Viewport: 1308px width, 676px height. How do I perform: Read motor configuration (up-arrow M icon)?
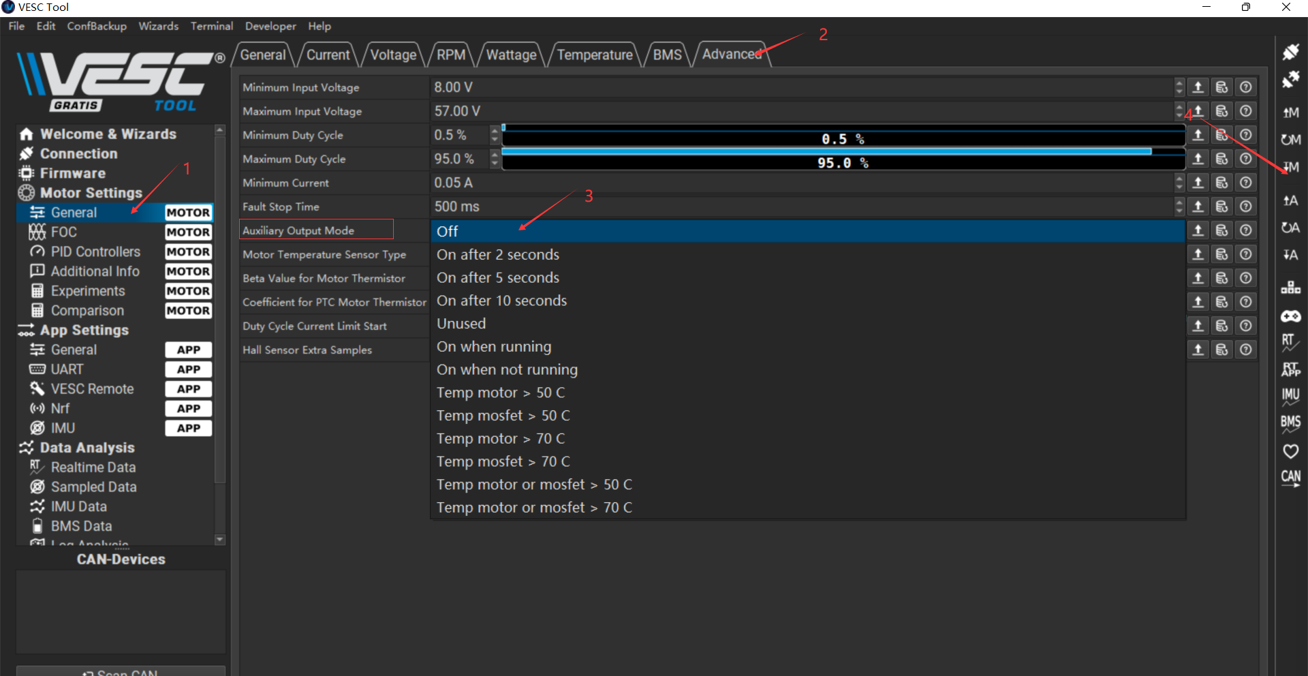tap(1290, 112)
